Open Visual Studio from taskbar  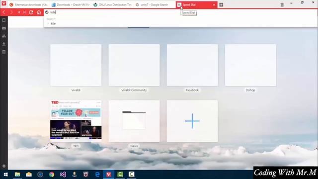[63, 175]
